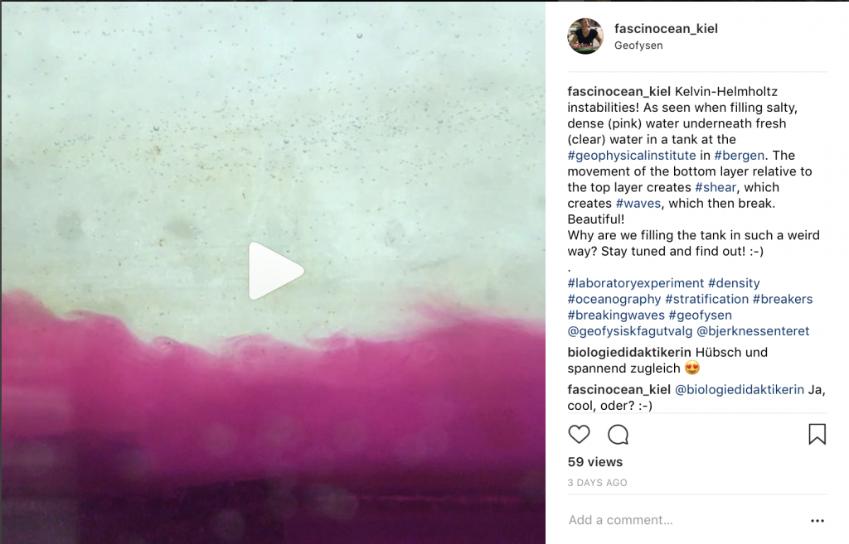Viewport: 849px width, 544px height.
Task: Open the #waves hashtag
Action: click(x=638, y=204)
